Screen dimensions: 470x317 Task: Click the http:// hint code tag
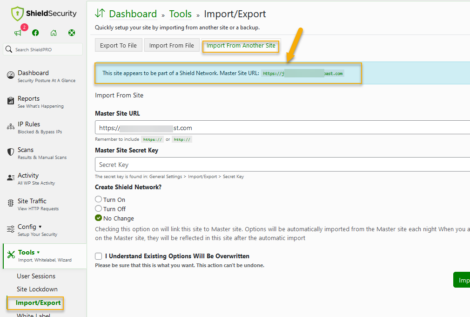pos(182,139)
